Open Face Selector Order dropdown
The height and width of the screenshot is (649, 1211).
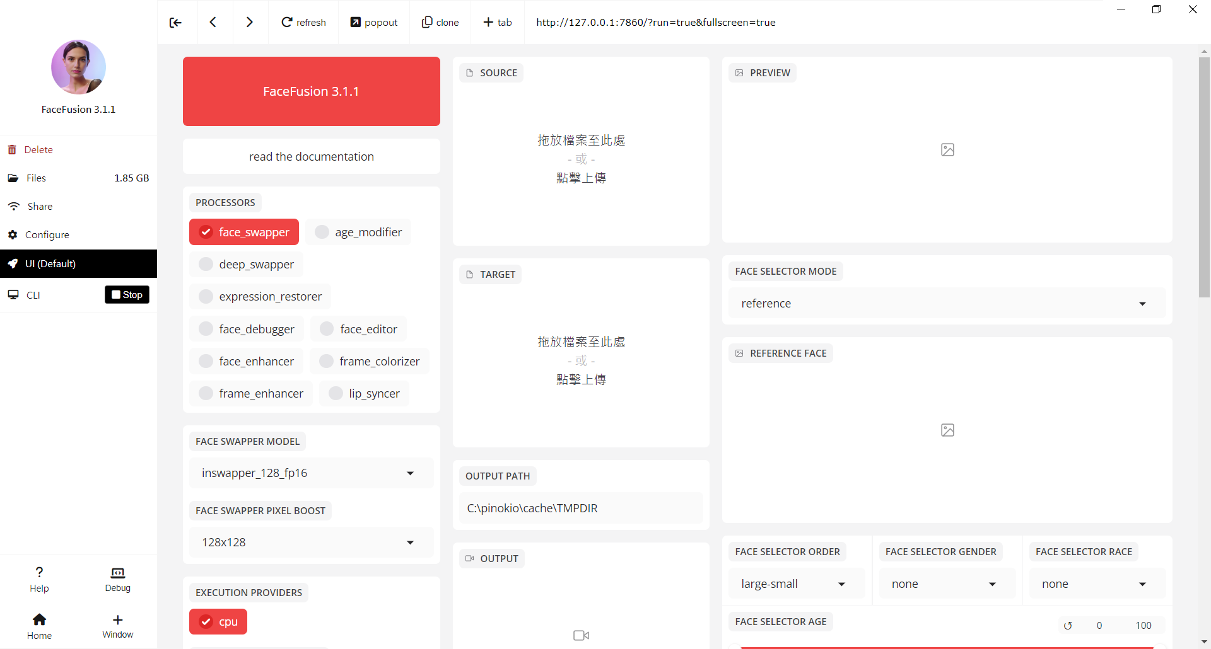click(797, 583)
